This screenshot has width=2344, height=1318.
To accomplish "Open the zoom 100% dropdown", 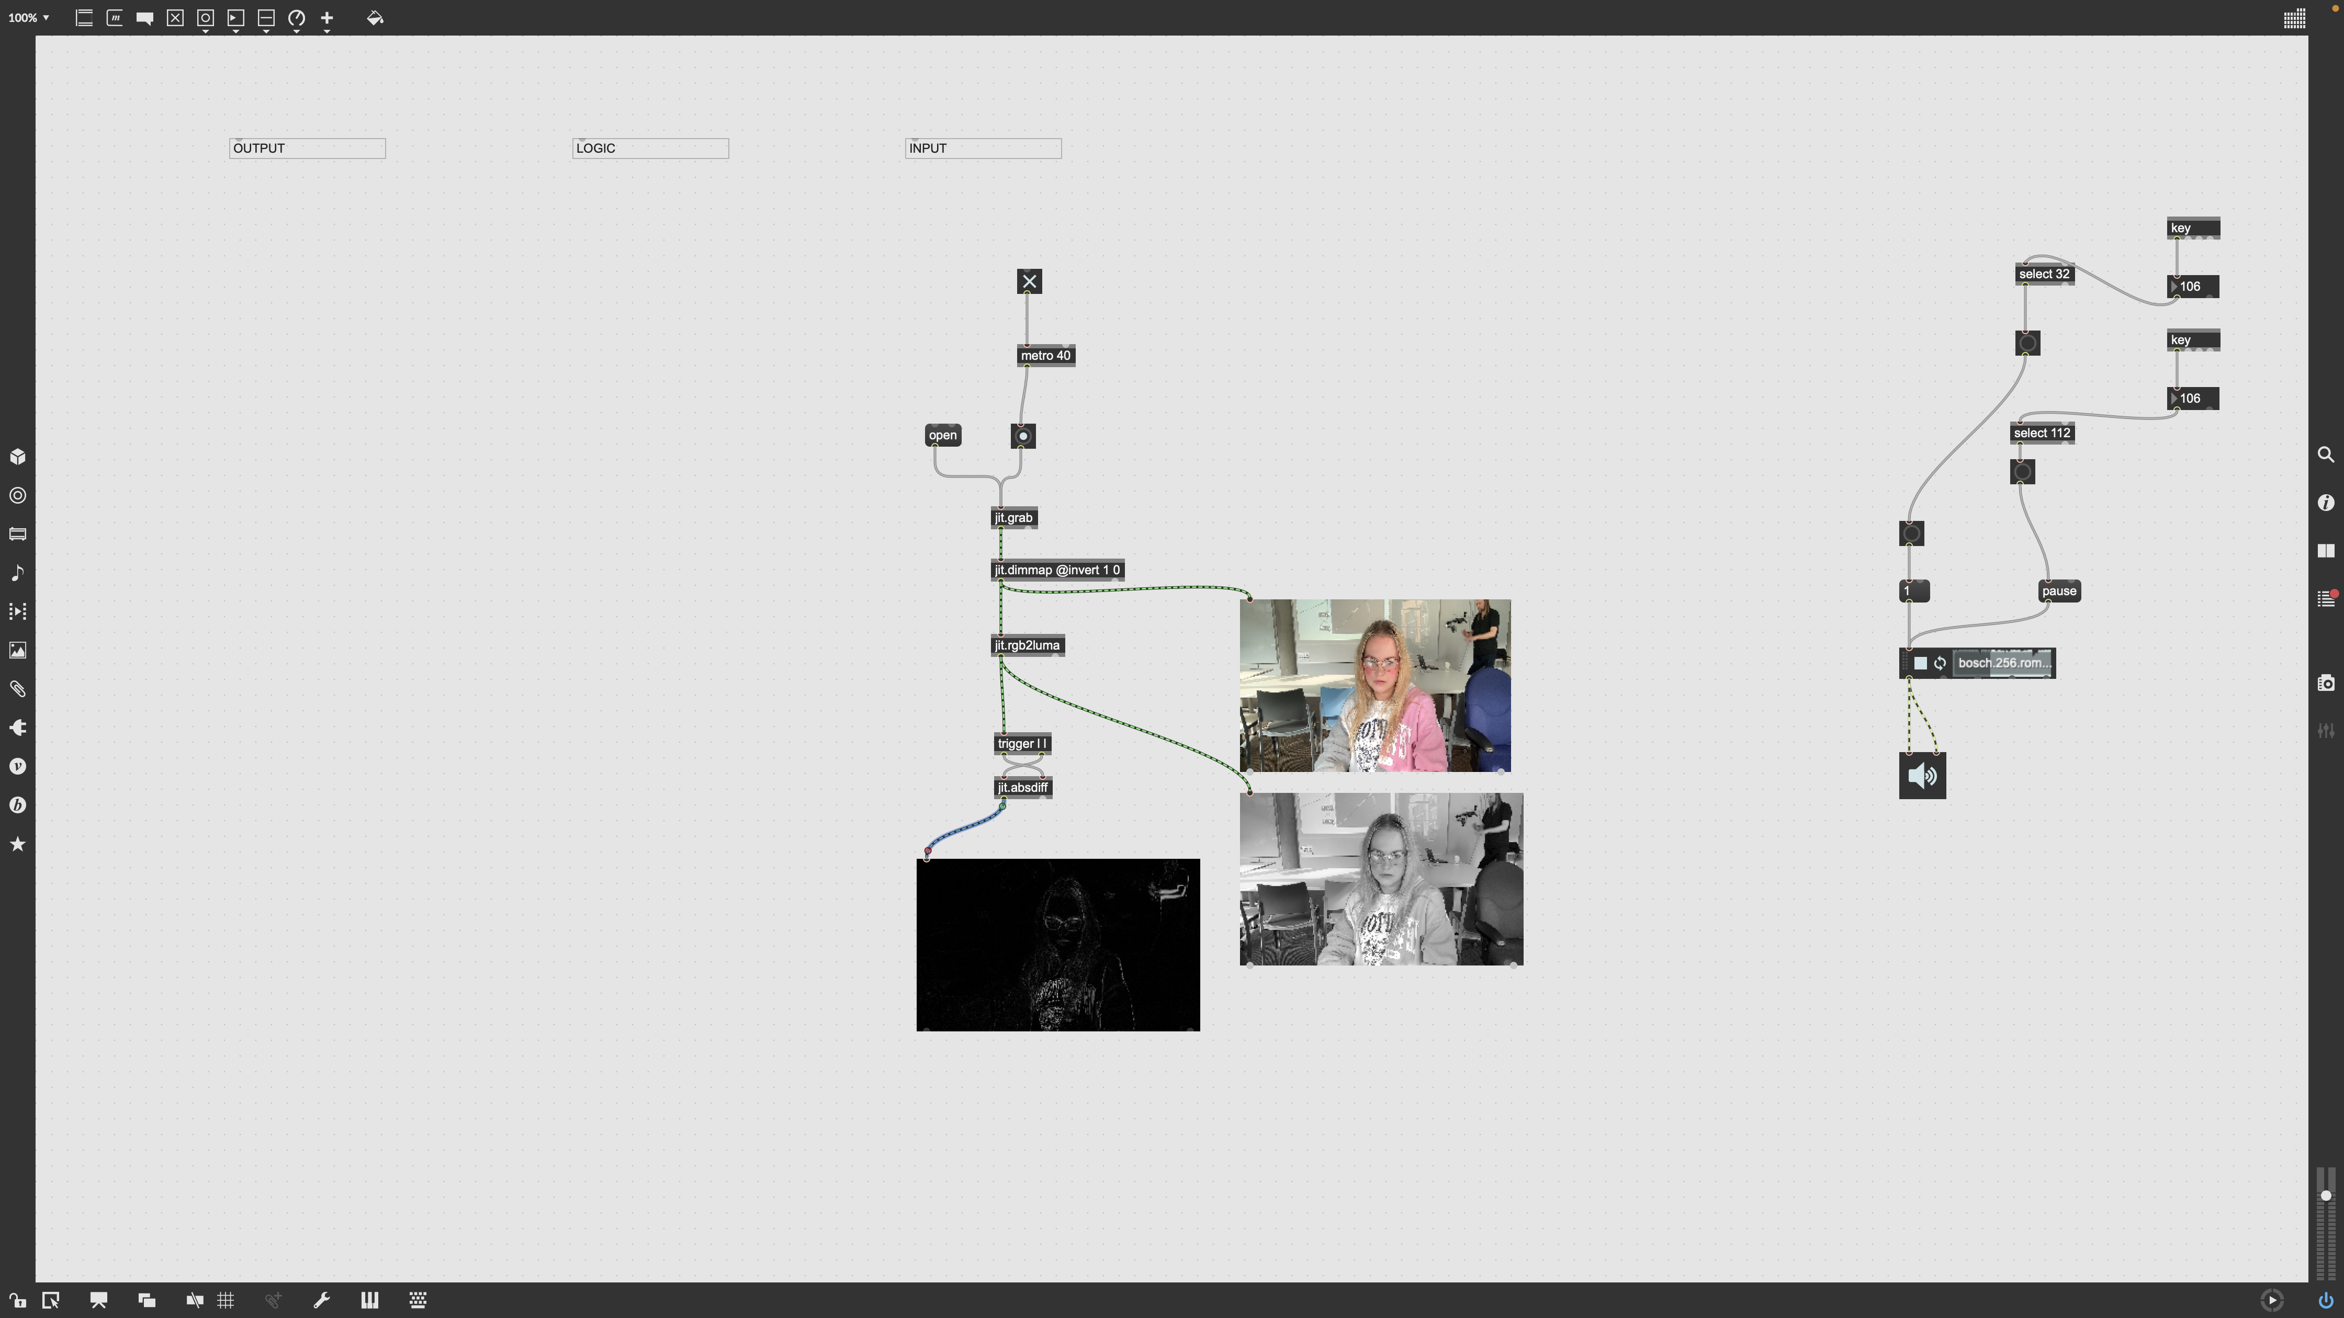I will tap(28, 17).
